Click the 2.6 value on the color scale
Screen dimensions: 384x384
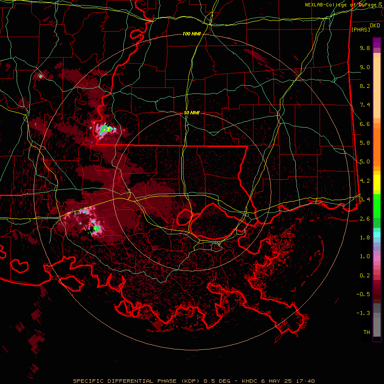(365, 218)
